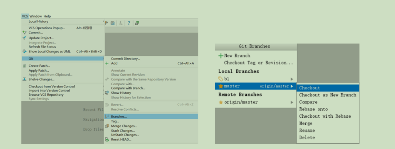
Task: Open Branches entry in Git submenu
Action: coord(151,116)
